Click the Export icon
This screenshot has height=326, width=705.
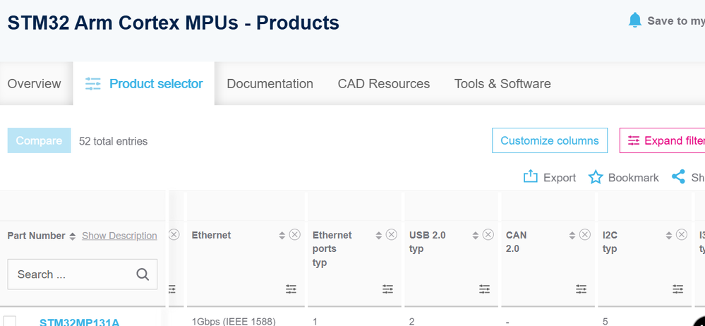click(x=531, y=176)
